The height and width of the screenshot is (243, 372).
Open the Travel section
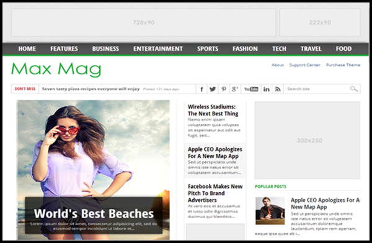[311, 48]
